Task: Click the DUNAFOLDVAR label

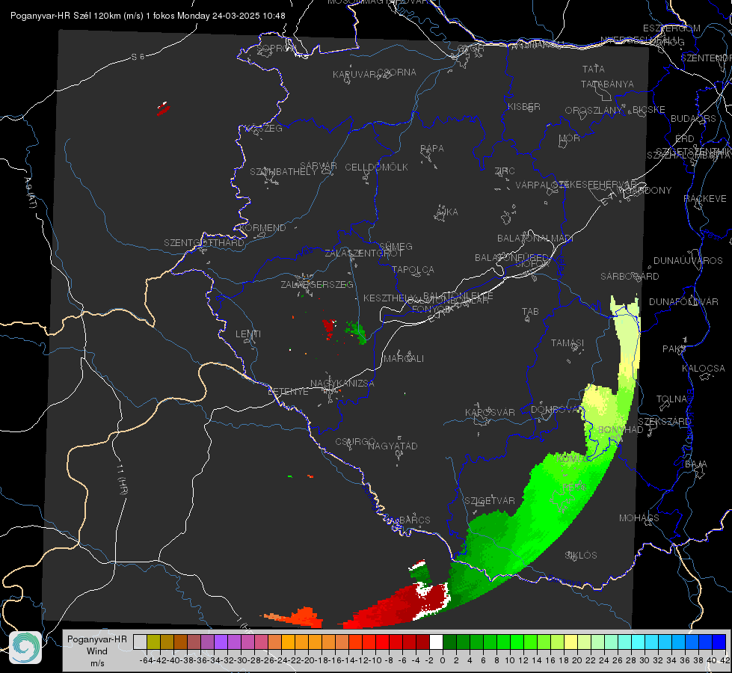Action: coord(683,301)
